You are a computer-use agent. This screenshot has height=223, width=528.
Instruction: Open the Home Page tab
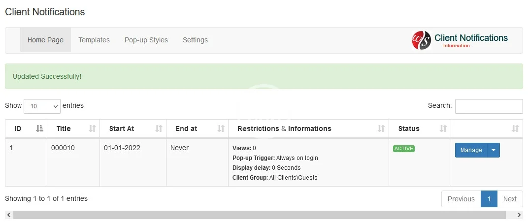[x=45, y=40]
